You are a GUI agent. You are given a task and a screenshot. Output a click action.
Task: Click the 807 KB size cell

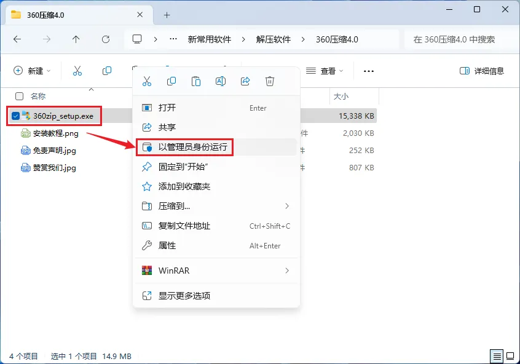361,168
